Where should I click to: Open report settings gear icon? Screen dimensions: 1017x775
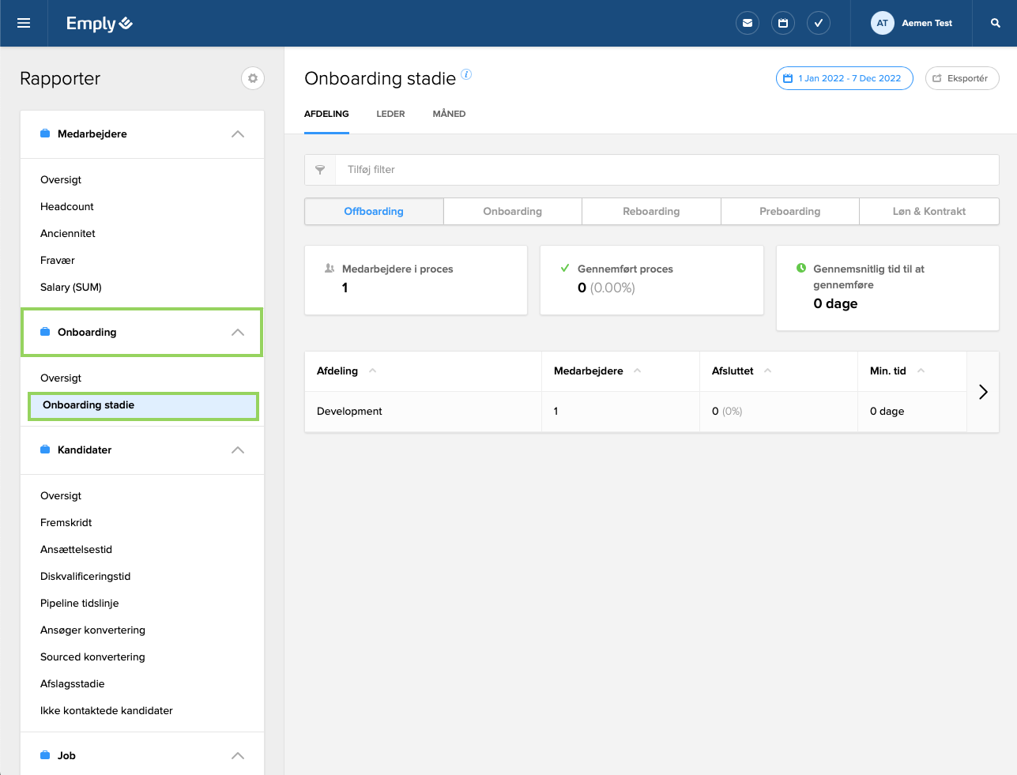(x=252, y=78)
